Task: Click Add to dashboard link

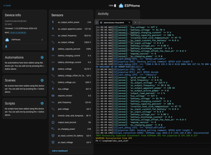Action: (60, 151)
